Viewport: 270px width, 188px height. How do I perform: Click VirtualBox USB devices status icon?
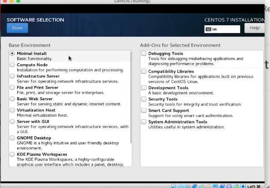202,186
